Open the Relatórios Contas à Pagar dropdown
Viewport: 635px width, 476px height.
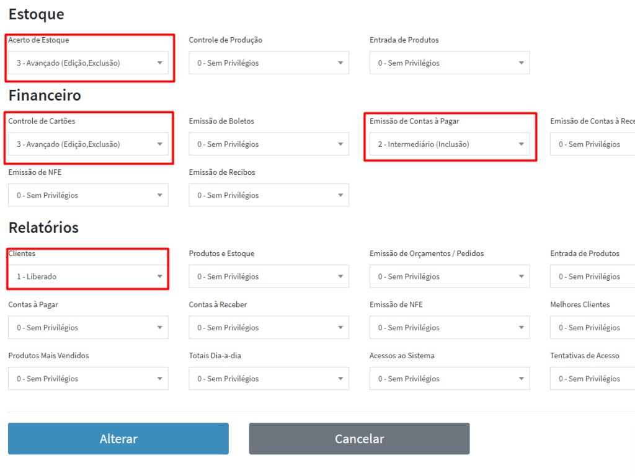pyautogui.click(x=88, y=327)
